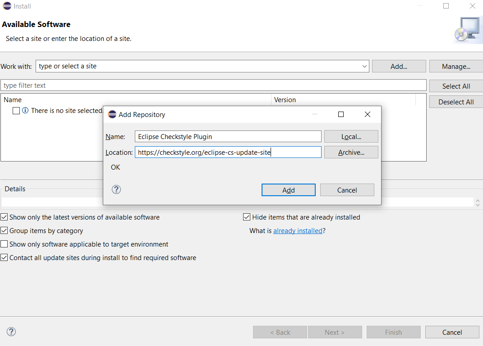
Task: Open the 'already installed' link
Action: coord(298,230)
